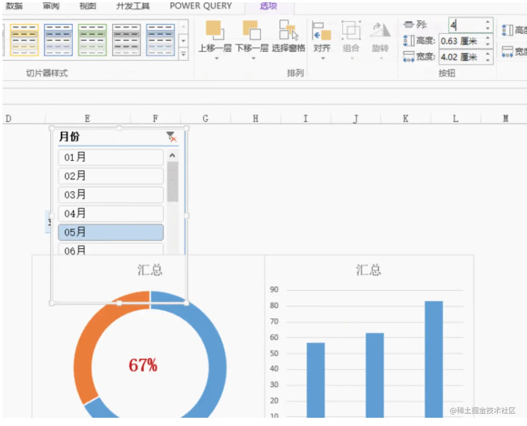Select the light blue slicer style
Screen dimensions: 527x426
[160, 39]
